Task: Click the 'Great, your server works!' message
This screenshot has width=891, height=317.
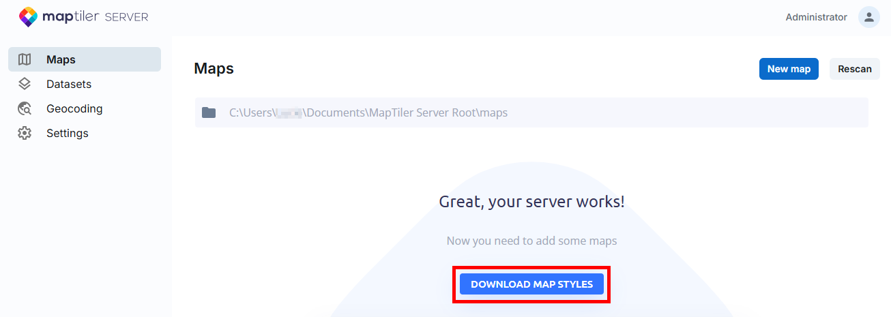Action: pos(531,201)
